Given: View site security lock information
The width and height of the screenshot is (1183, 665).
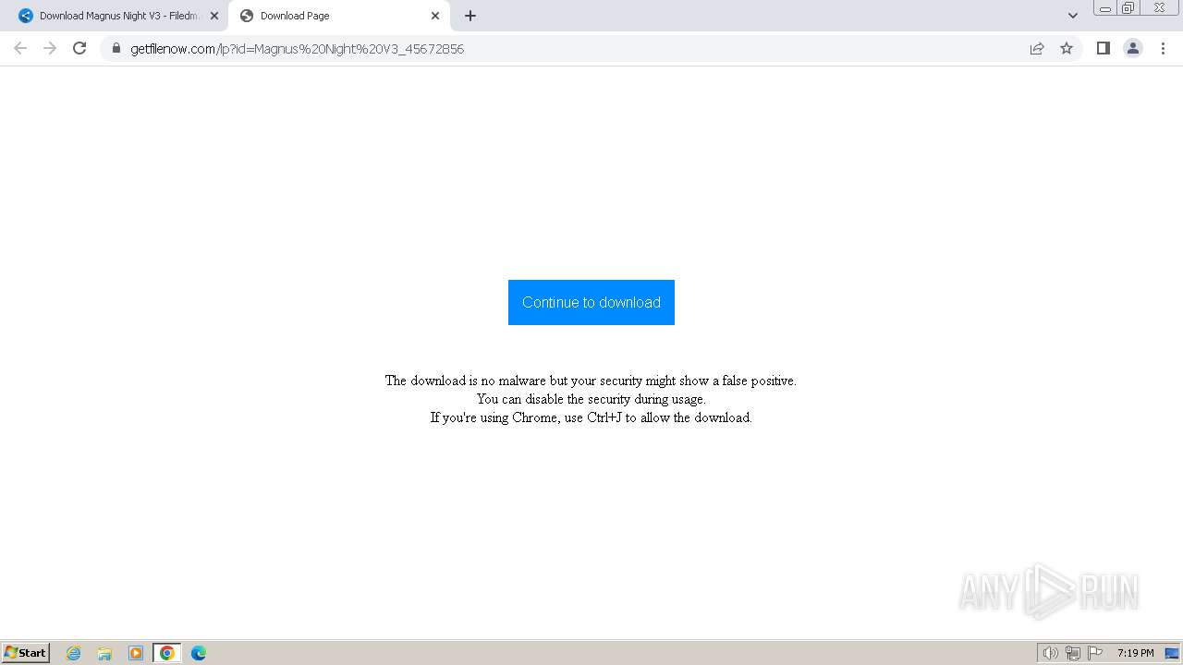Looking at the screenshot, I should 116,48.
